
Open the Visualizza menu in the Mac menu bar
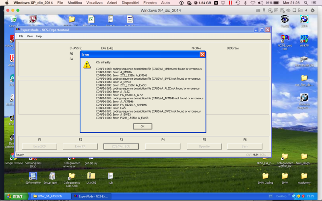pyautogui.click(x=94, y=3)
